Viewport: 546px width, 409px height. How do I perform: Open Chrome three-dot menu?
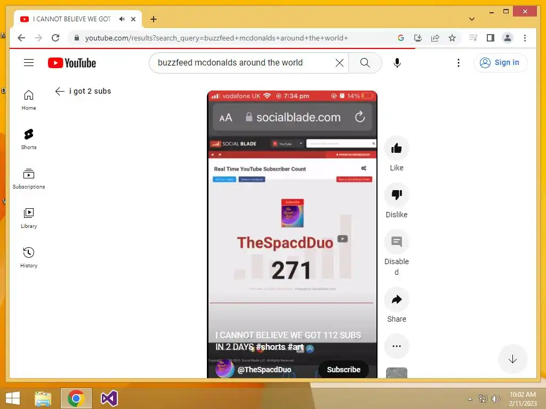pos(525,38)
